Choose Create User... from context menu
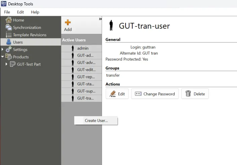Viewport: 237px width, 165px height. [96, 120]
